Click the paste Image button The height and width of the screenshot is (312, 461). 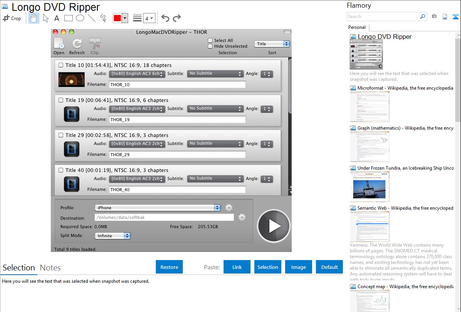(x=298, y=267)
